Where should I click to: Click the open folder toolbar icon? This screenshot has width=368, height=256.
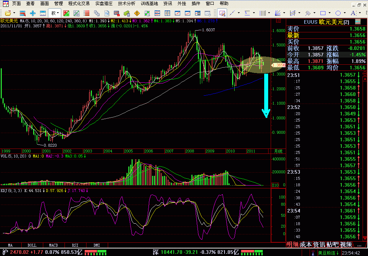click(x=7, y=13)
